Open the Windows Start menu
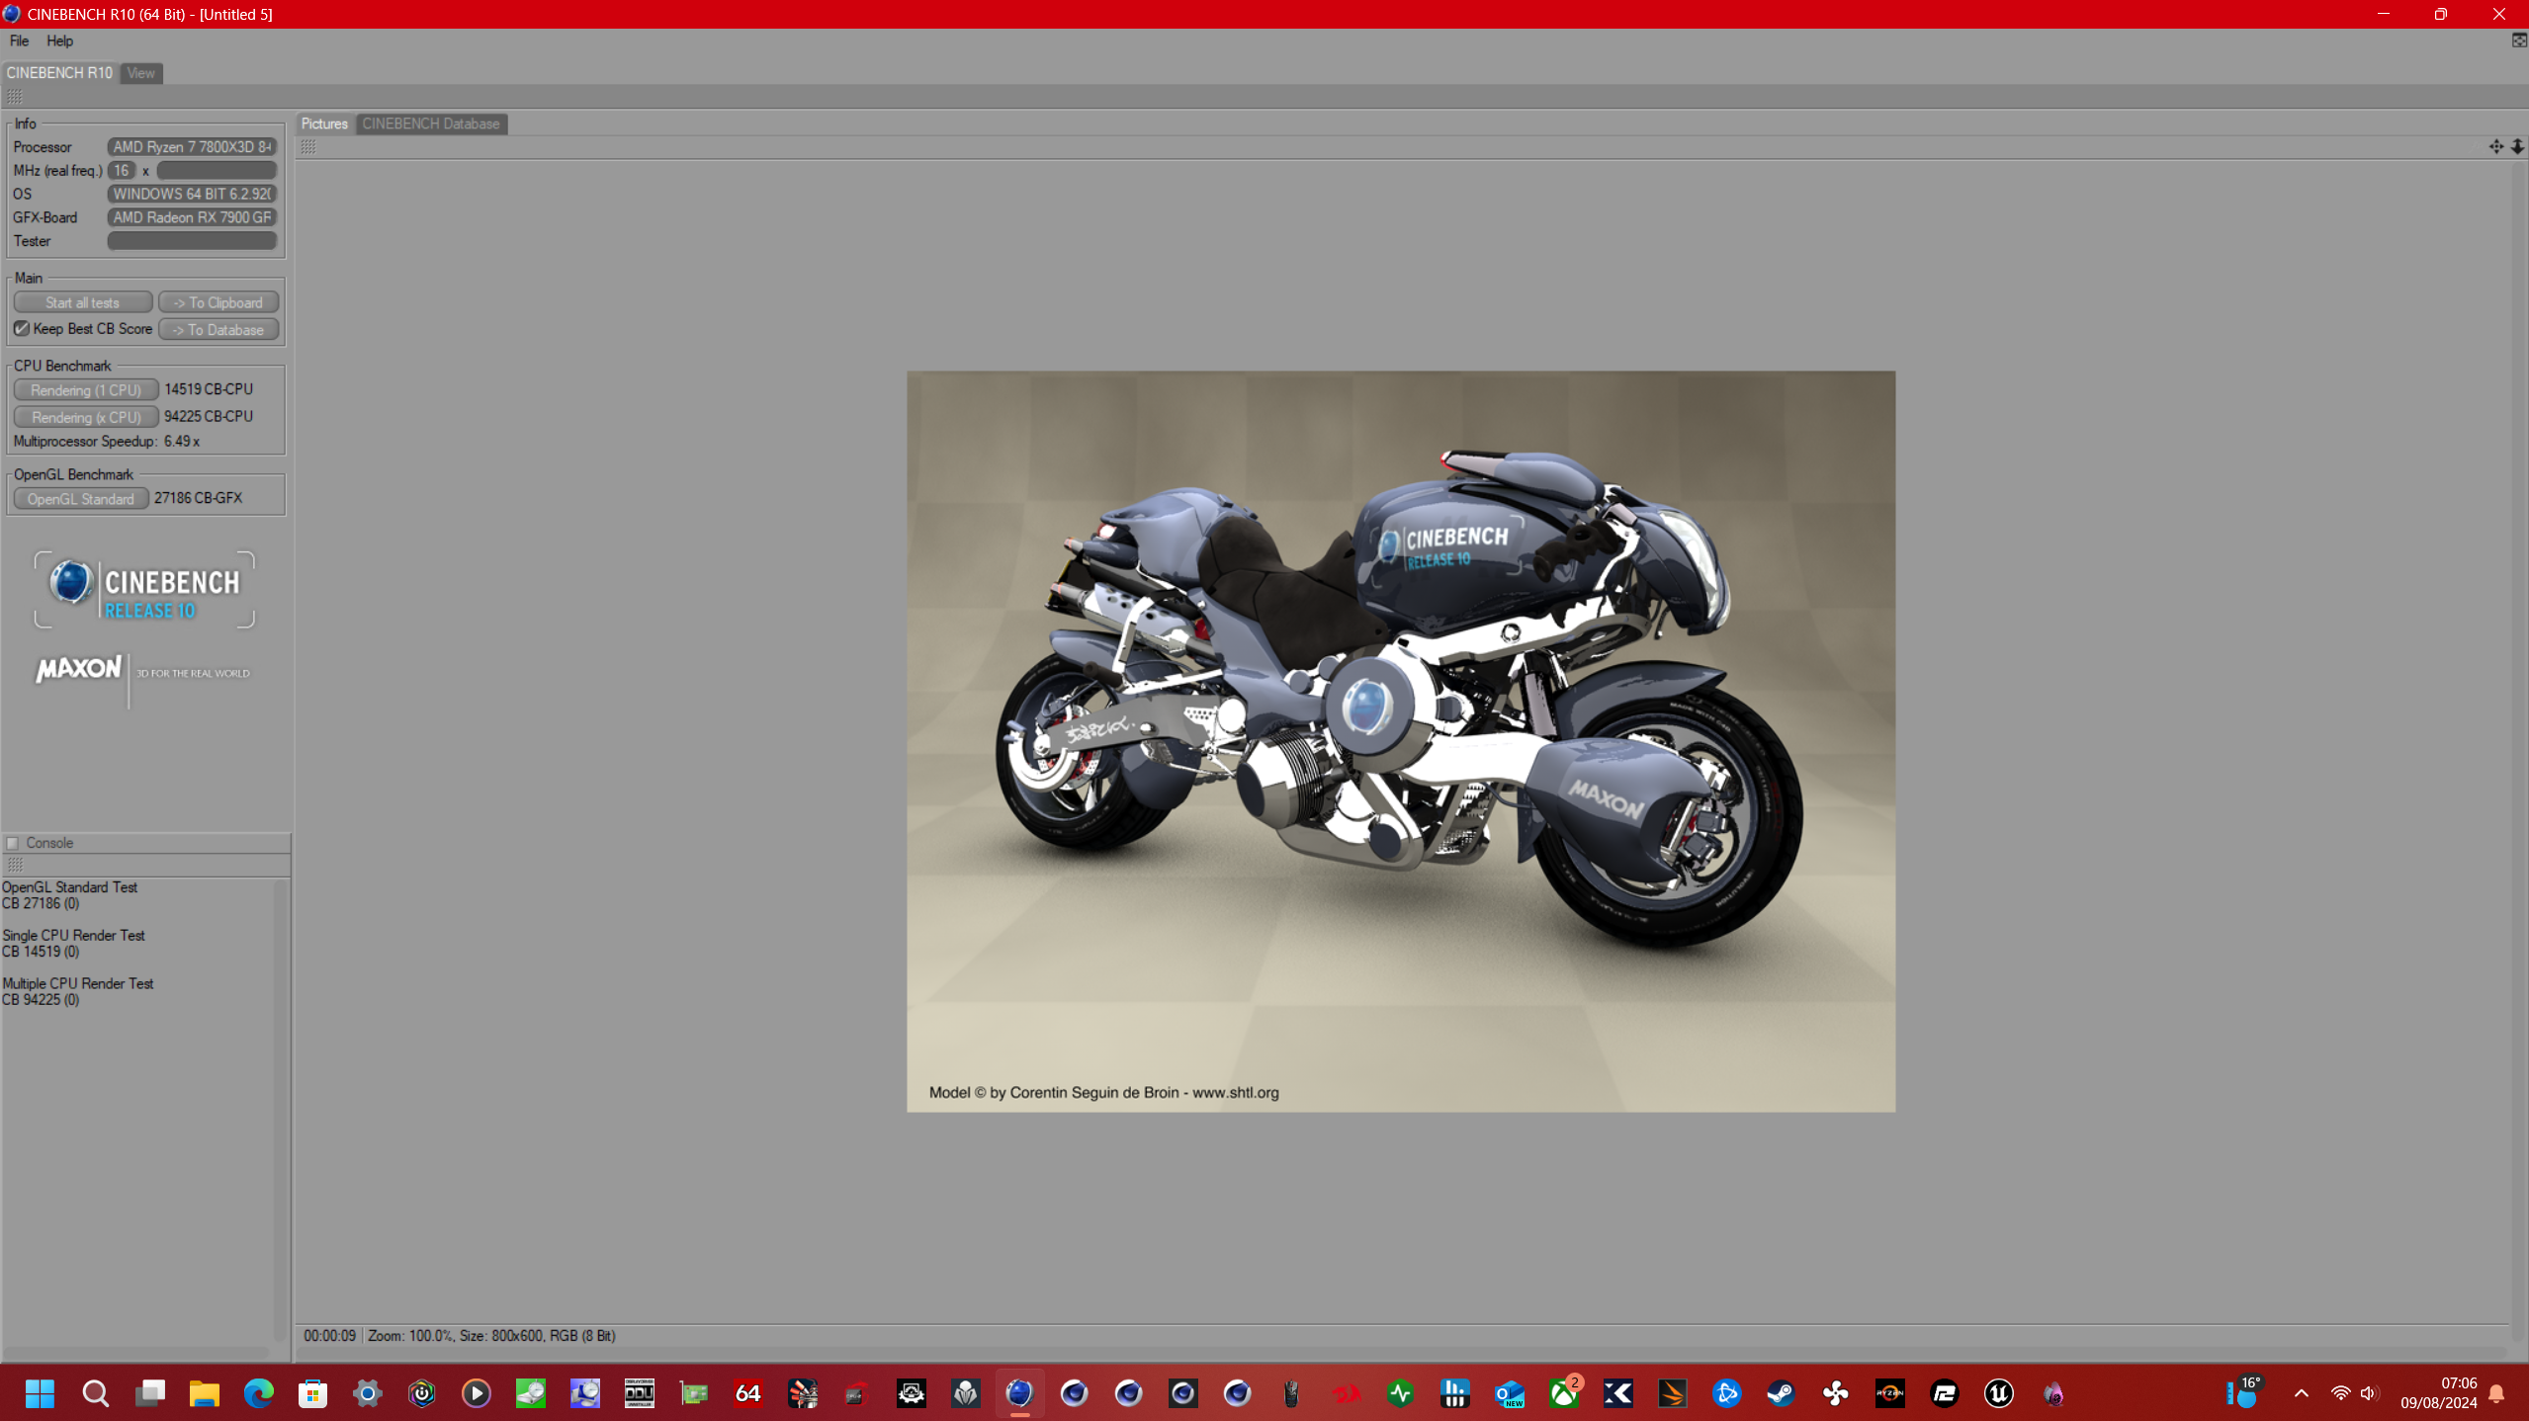The height and width of the screenshot is (1421, 2529). 40,1394
